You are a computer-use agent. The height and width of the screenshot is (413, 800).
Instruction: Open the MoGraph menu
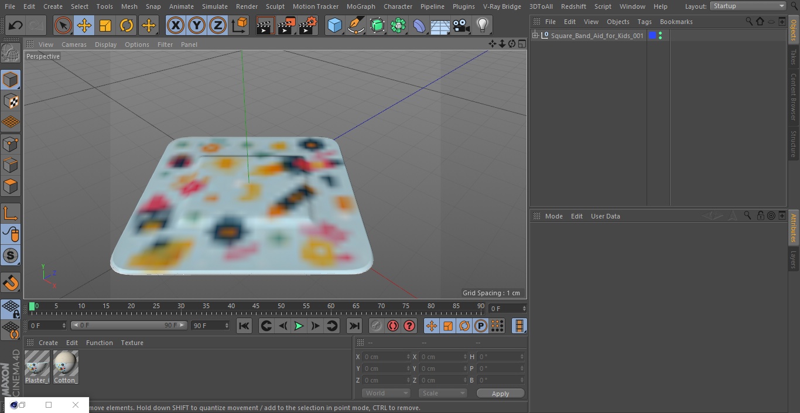click(361, 6)
